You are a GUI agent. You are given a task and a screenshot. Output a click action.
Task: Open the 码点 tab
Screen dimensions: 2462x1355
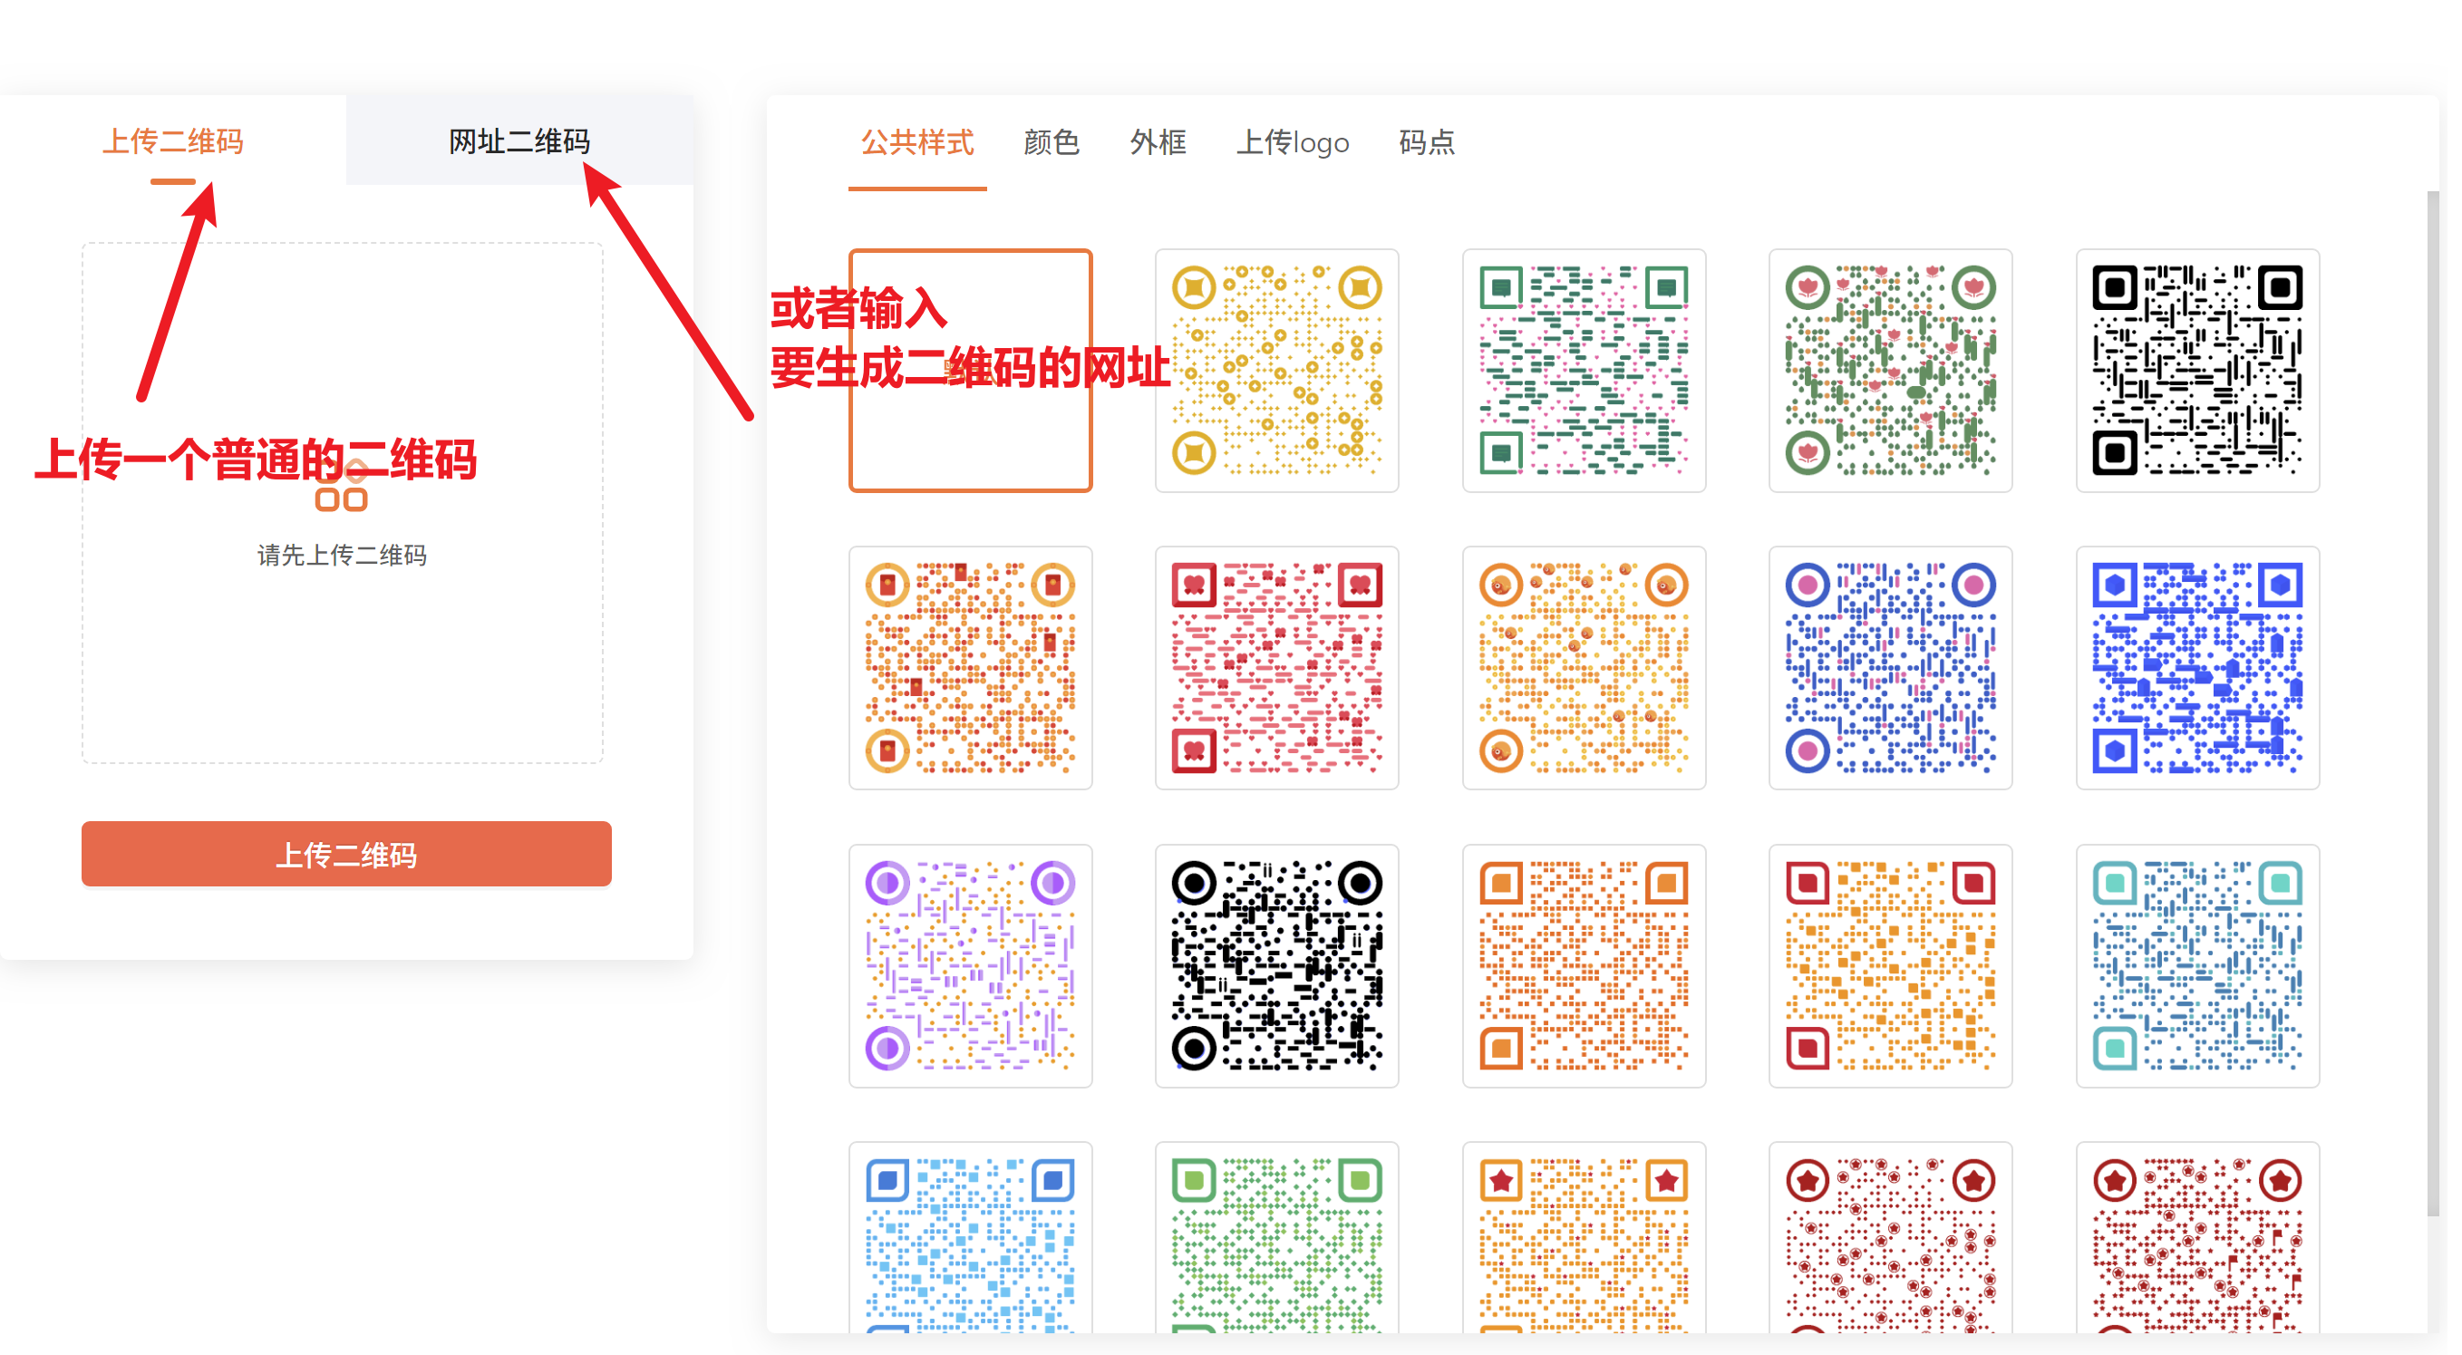point(1426,142)
